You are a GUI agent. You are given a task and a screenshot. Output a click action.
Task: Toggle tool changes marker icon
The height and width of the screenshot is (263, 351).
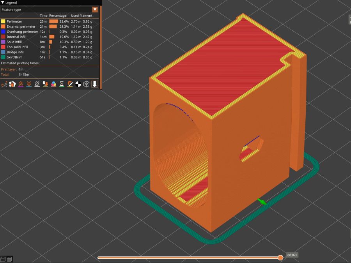[44, 84]
